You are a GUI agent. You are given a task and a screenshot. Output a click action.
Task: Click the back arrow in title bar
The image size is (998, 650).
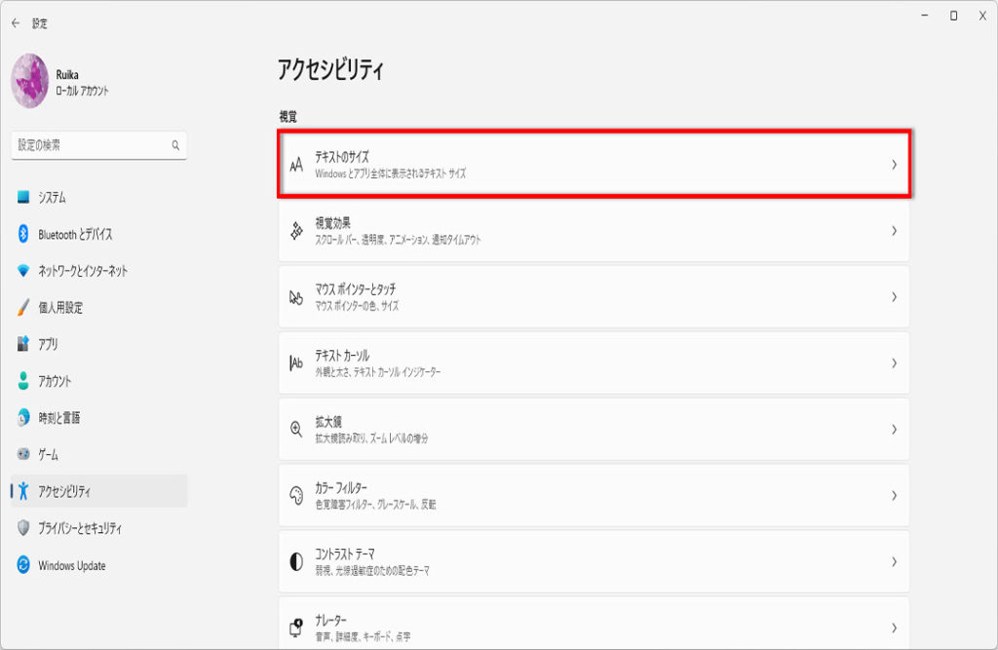coord(15,22)
